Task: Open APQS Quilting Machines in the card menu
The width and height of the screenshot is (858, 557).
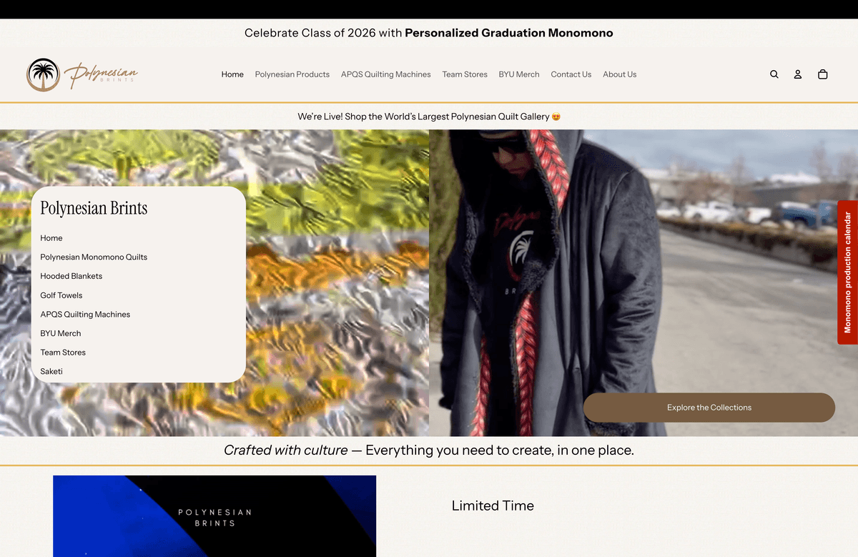Action: (85, 314)
